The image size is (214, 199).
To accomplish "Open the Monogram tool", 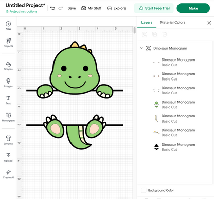I will click(8, 115).
